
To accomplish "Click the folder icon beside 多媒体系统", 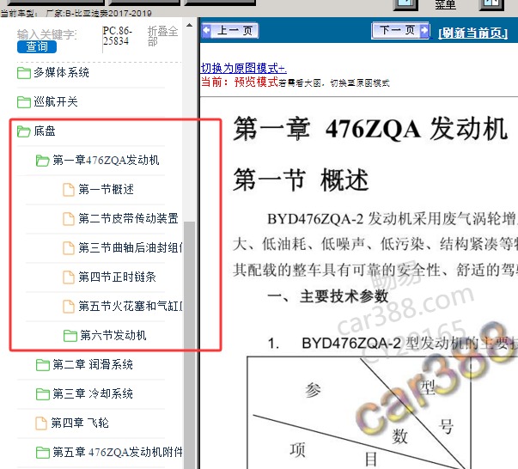I will coord(24,73).
